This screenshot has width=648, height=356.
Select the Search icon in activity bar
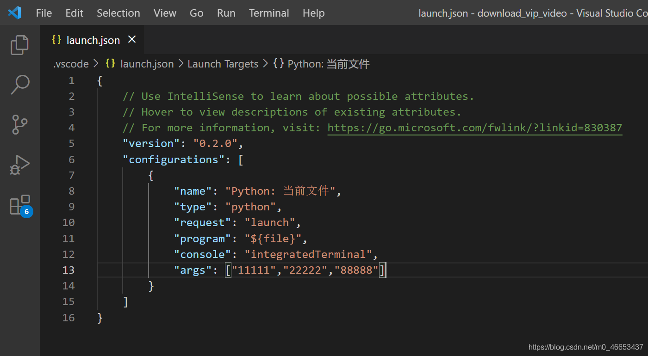point(19,85)
